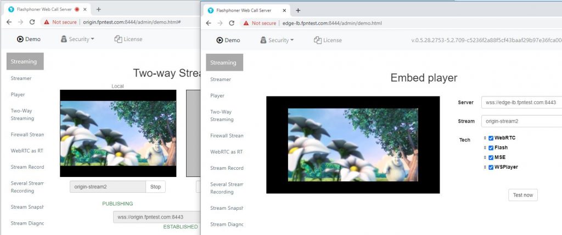Click Security lock icon in left window
562x235 pixels.
click(64, 39)
